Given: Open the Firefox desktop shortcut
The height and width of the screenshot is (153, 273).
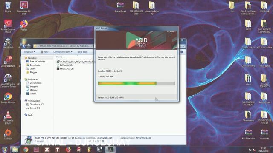Looking at the screenshot, I should 24,25.
